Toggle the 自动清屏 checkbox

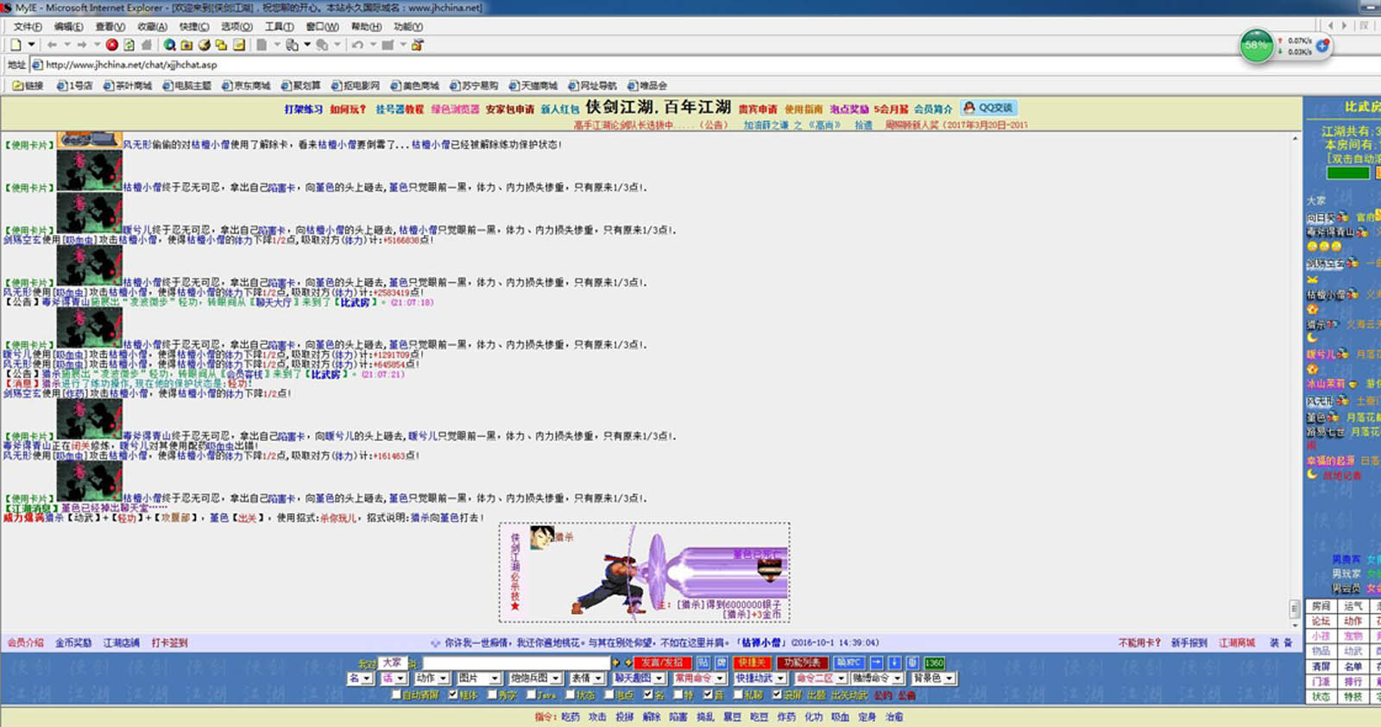(396, 694)
